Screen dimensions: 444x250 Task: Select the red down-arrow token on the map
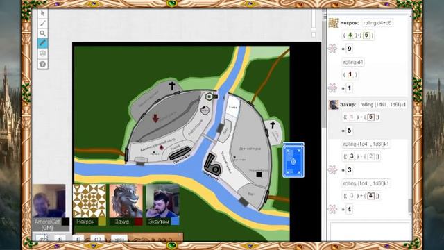[x=155, y=118]
